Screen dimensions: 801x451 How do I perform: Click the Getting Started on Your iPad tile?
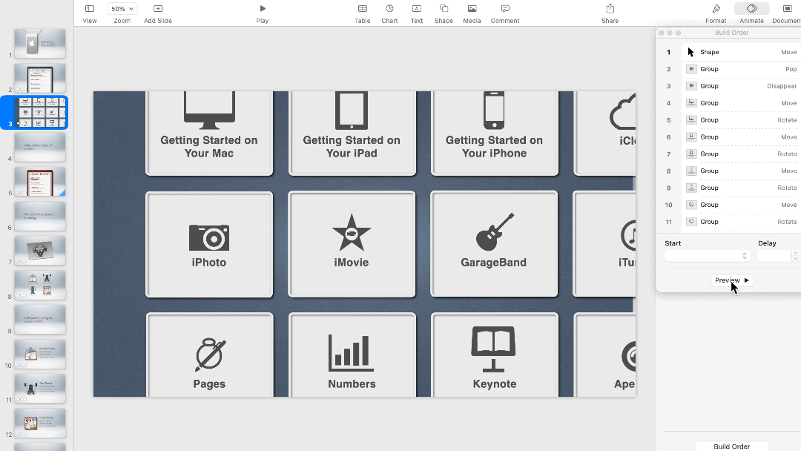tap(352, 134)
